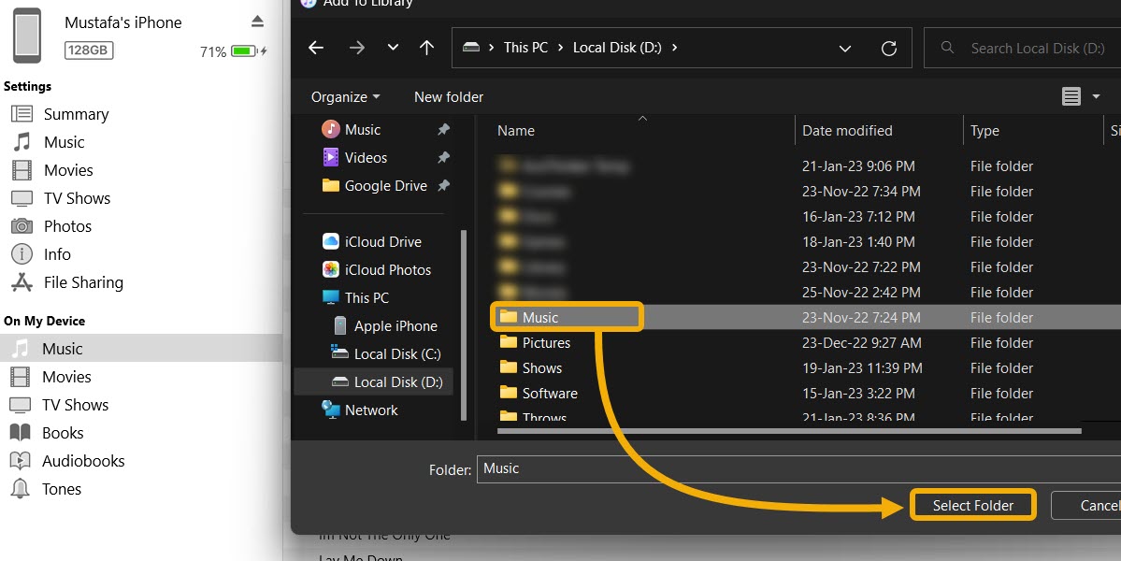Viewport: 1121px width, 561px height.
Task: Refresh the Local Disk (D:) folder view
Action: pyautogui.click(x=889, y=48)
